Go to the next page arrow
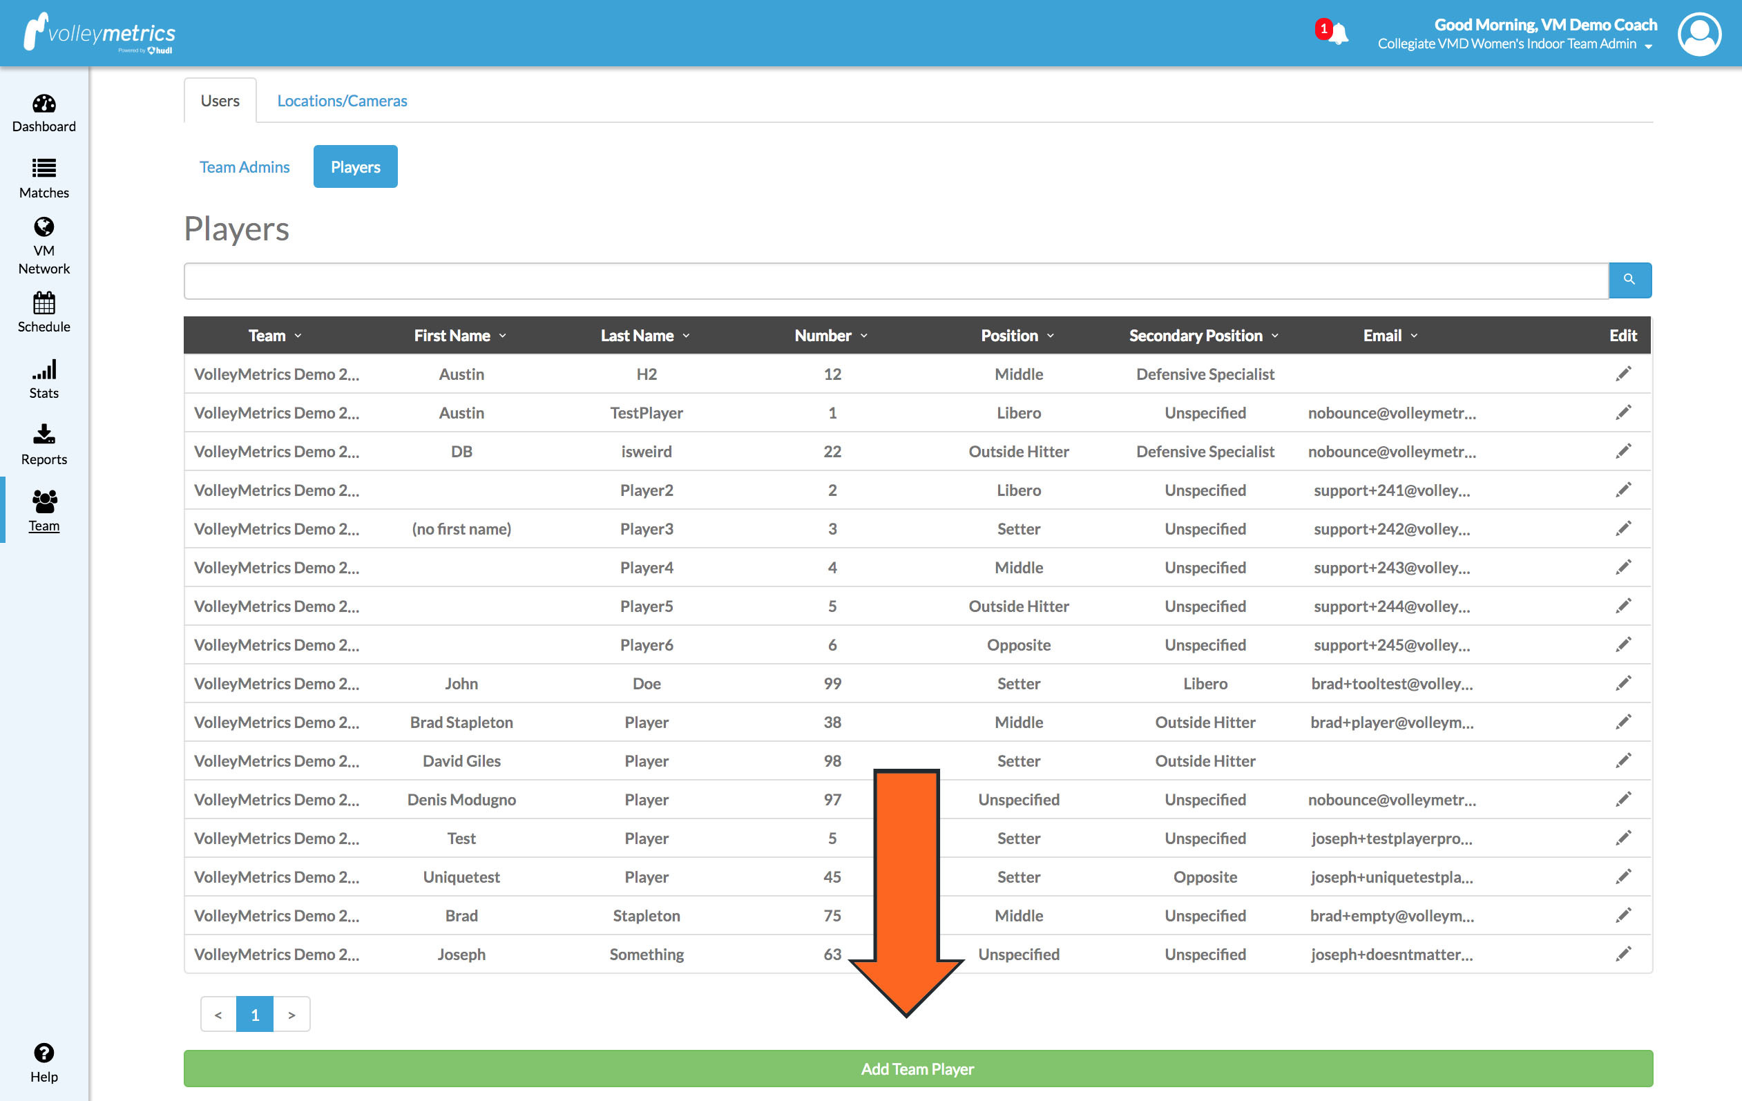Screen dimensions: 1742x1101 [x=291, y=1015]
